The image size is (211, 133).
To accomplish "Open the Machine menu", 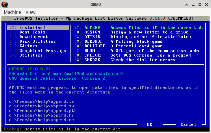I will [12, 12].
